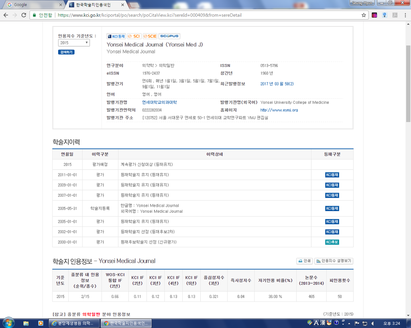Click the KCI등재 badge in 2011-01-01 row
The image size is (411, 328).
332,175
